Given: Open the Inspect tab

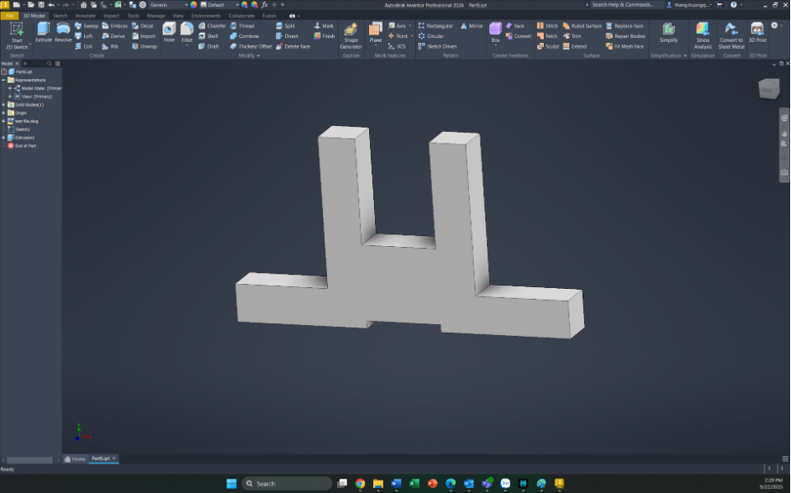Looking at the screenshot, I should click(x=111, y=16).
